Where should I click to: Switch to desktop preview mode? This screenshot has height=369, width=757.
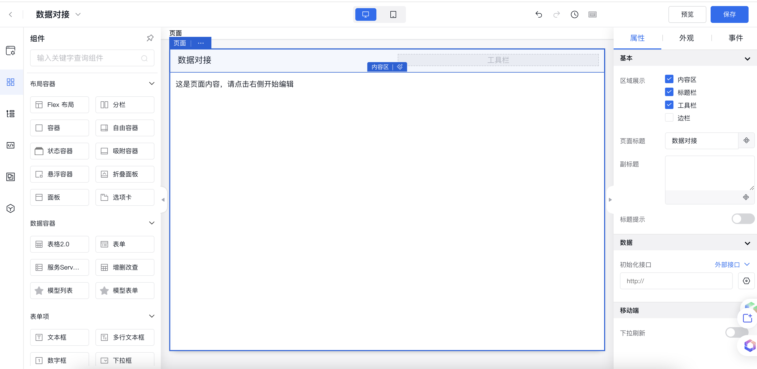[x=366, y=14]
